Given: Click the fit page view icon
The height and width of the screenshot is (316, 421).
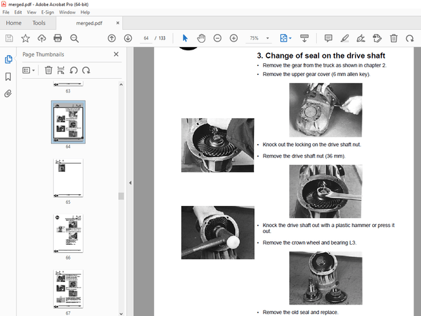Looking at the screenshot, I should (x=284, y=38).
